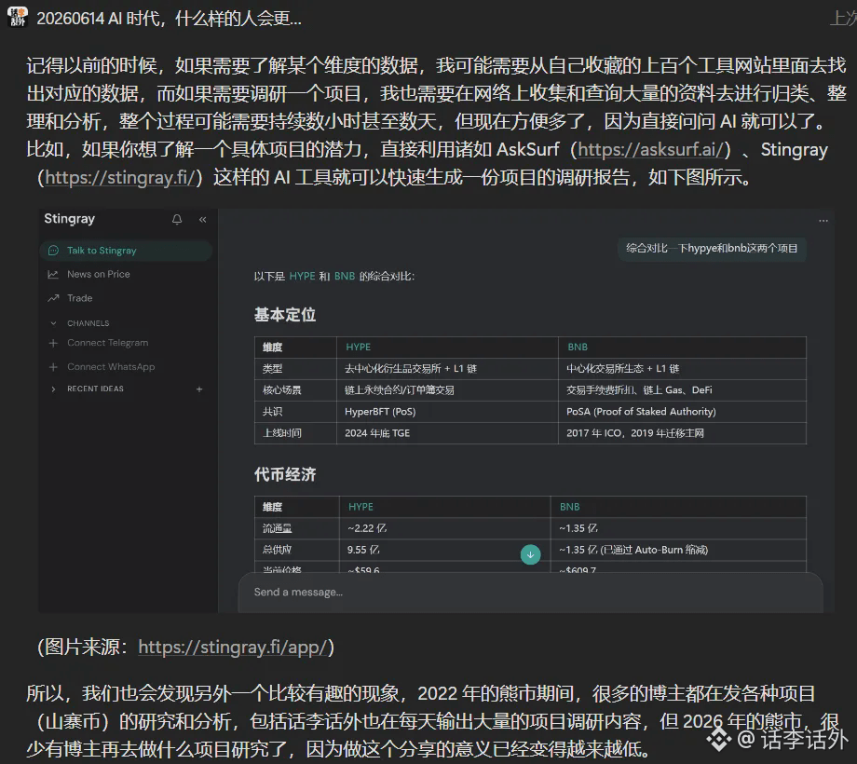Click the green BNB link in intro

(345, 277)
